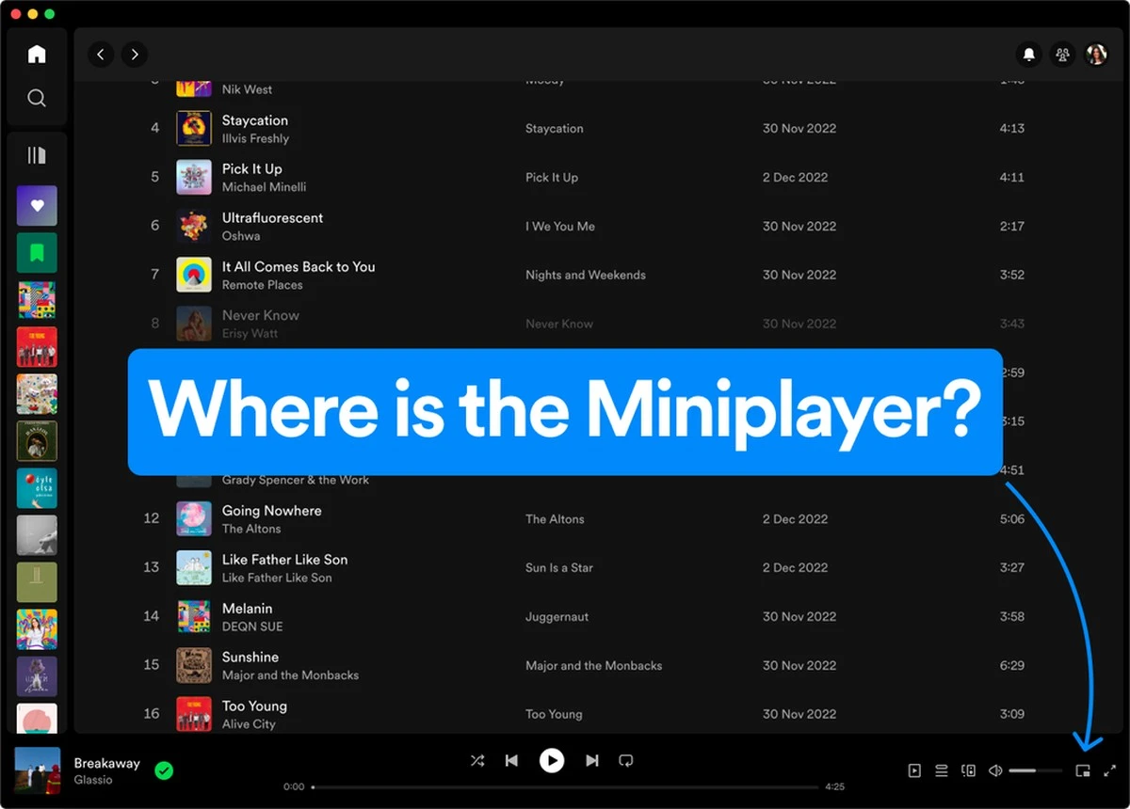Open the Breakaway album artwork thumbnail

(36, 769)
